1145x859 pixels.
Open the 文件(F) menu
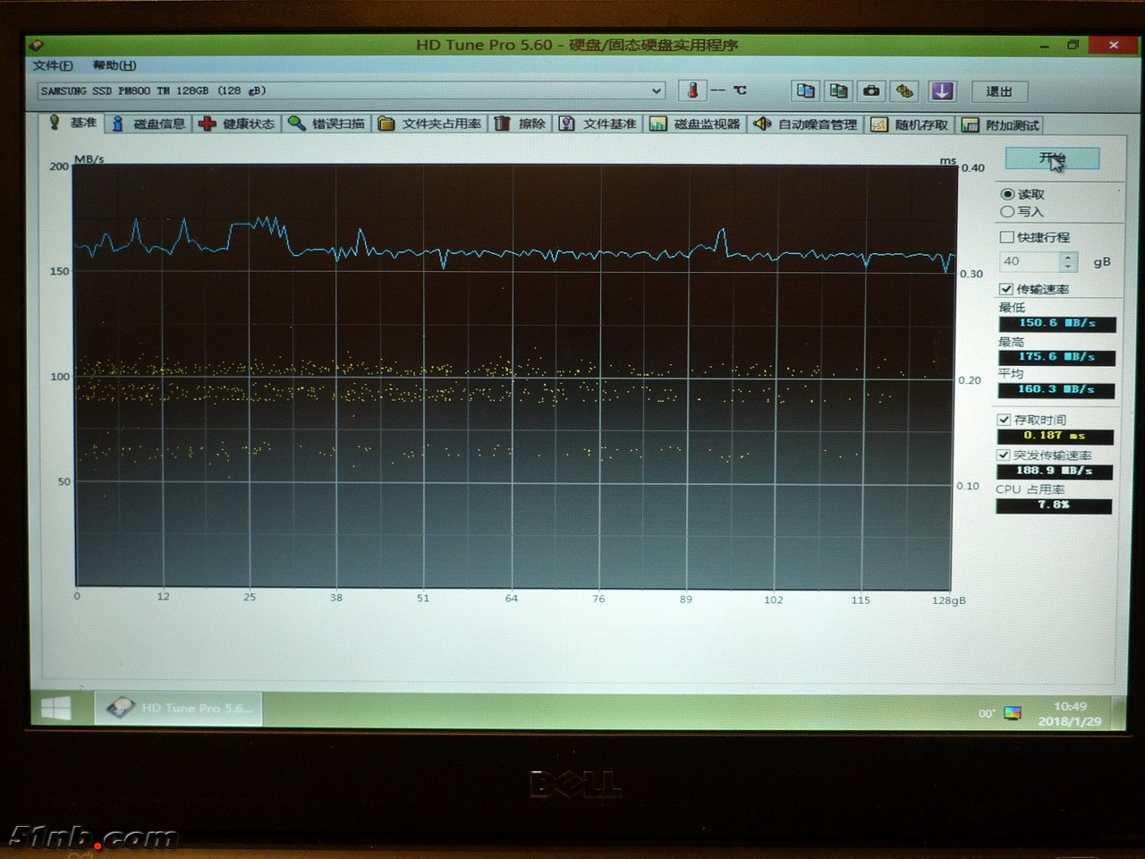coord(53,65)
